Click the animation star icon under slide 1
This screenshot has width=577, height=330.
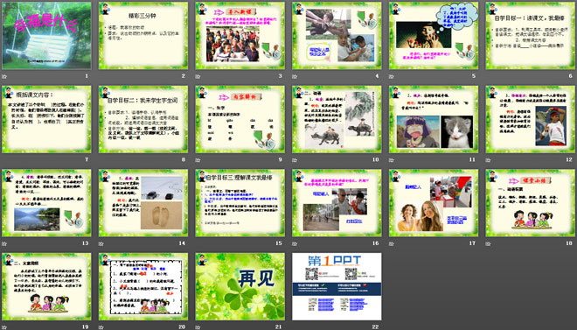coord(4,77)
